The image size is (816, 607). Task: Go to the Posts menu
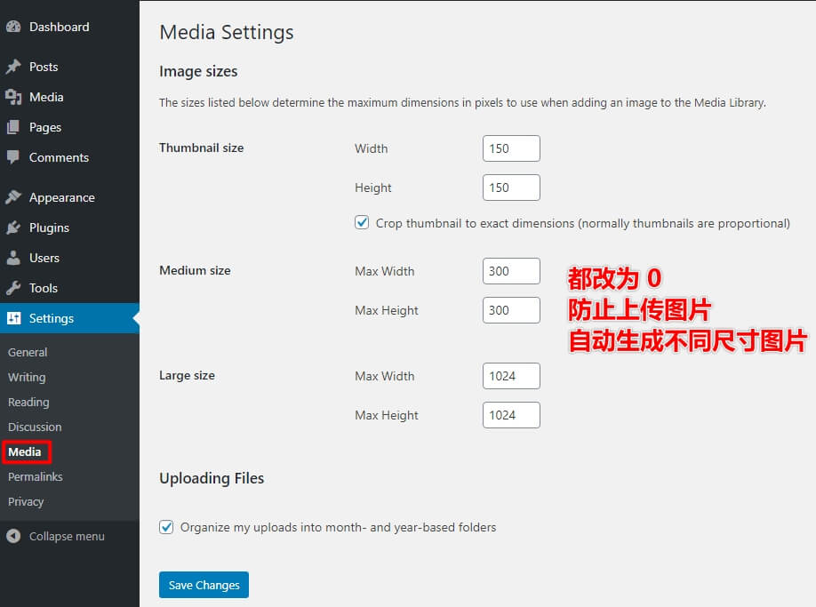point(44,67)
